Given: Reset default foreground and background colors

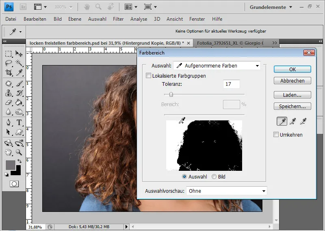Looking at the screenshot, I should pyautogui.click(x=6, y=174).
